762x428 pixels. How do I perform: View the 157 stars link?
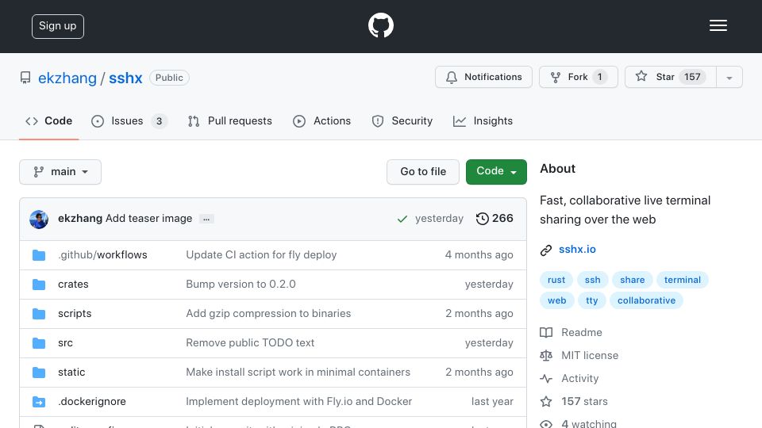click(574, 401)
